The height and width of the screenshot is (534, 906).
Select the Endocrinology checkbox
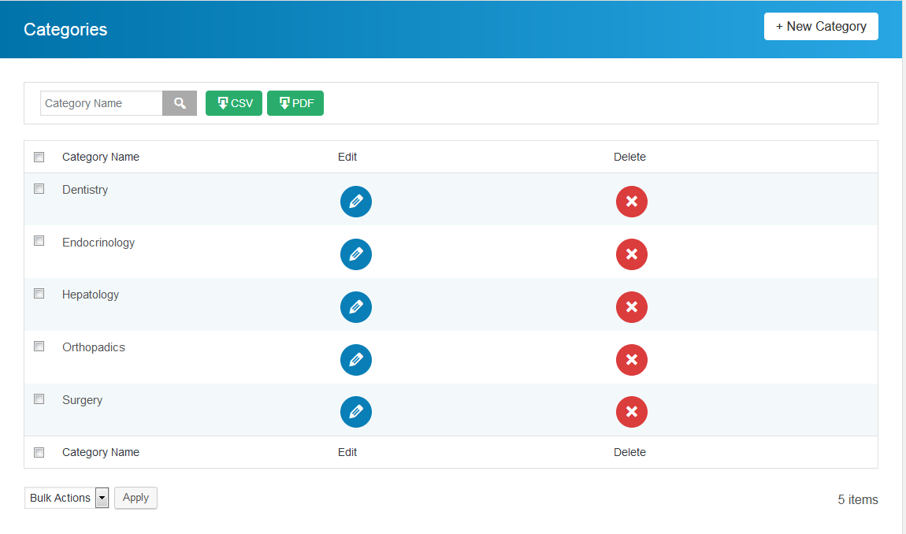pyautogui.click(x=39, y=241)
